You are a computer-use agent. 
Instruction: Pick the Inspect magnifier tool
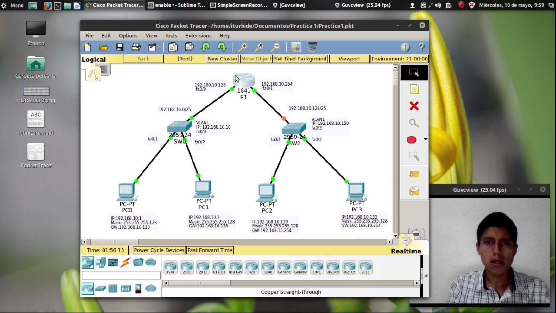(x=414, y=123)
